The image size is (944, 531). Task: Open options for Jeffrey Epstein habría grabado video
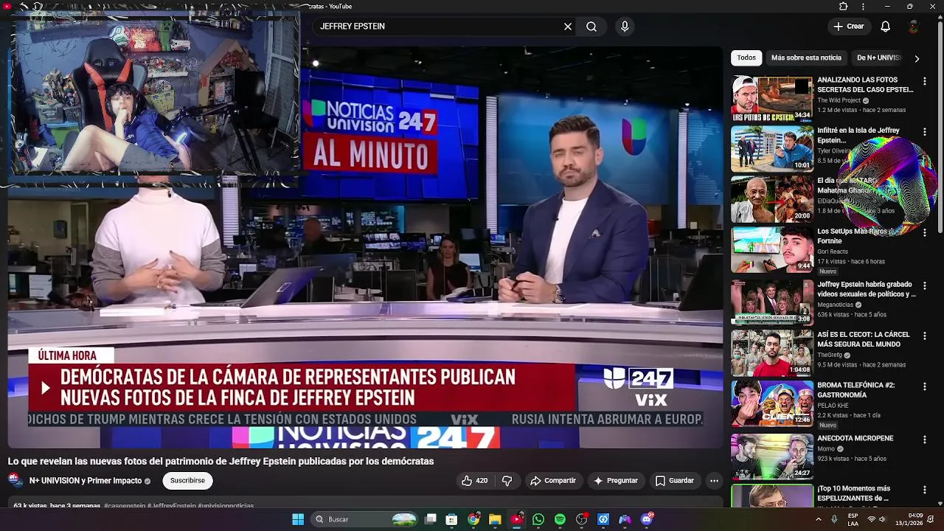925,284
